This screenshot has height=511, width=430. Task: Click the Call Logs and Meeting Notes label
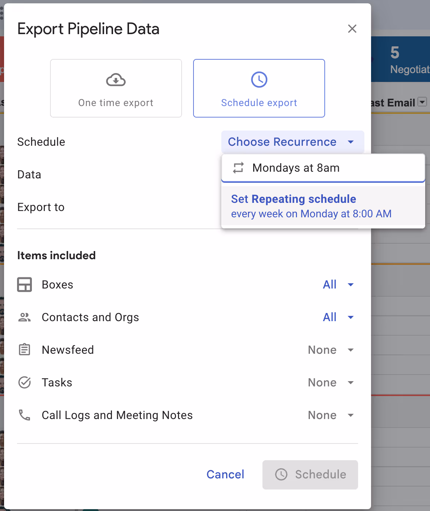117,415
